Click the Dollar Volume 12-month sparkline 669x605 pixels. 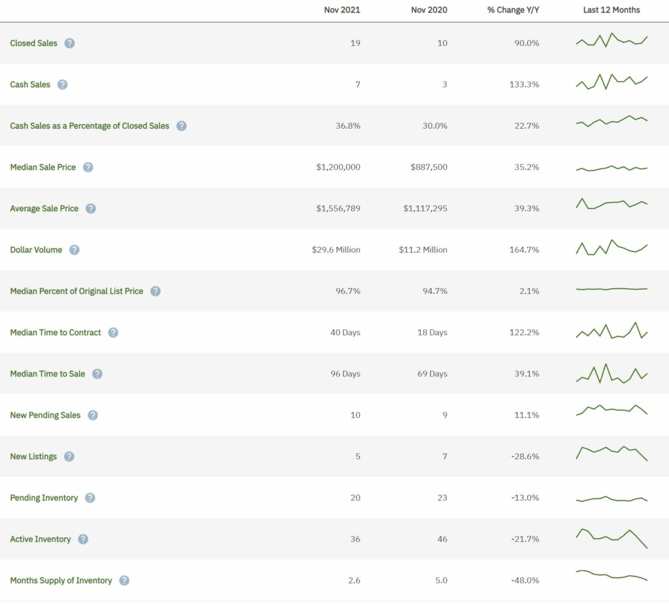(612, 248)
